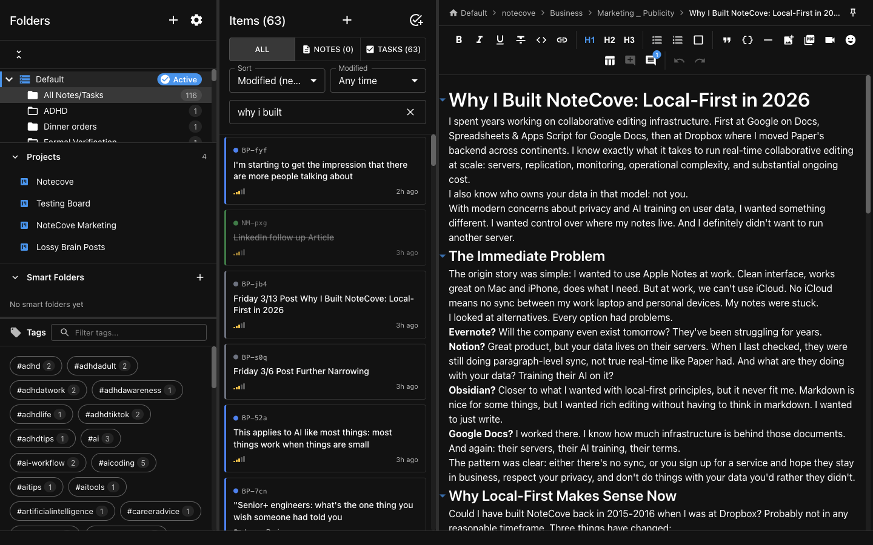873x545 pixels.
Task: Toggle italic formatting
Action: (480, 40)
